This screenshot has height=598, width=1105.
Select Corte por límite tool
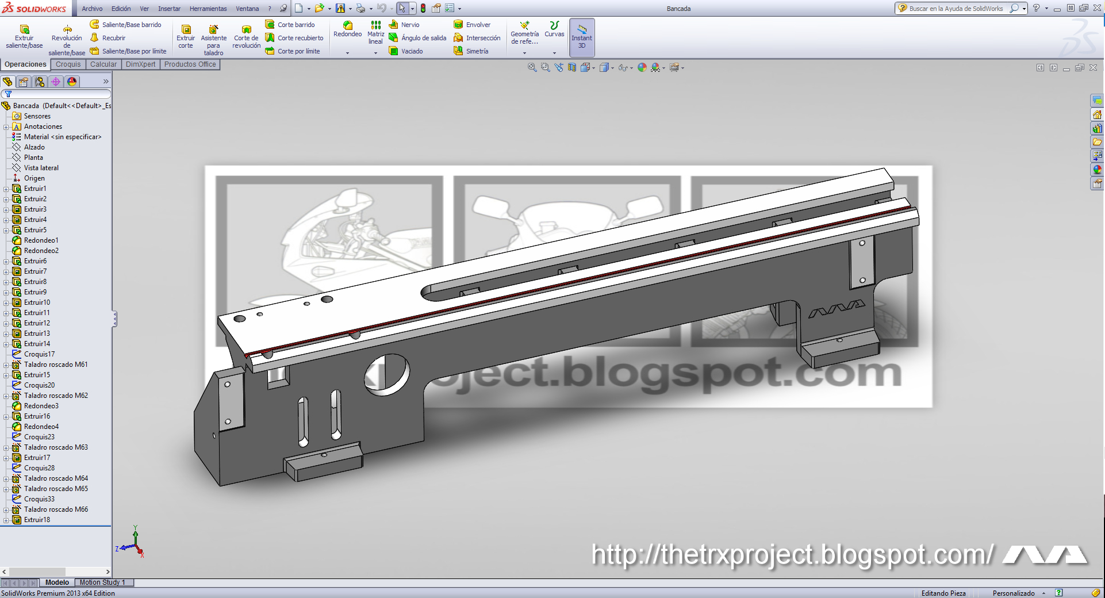(293, 51)
